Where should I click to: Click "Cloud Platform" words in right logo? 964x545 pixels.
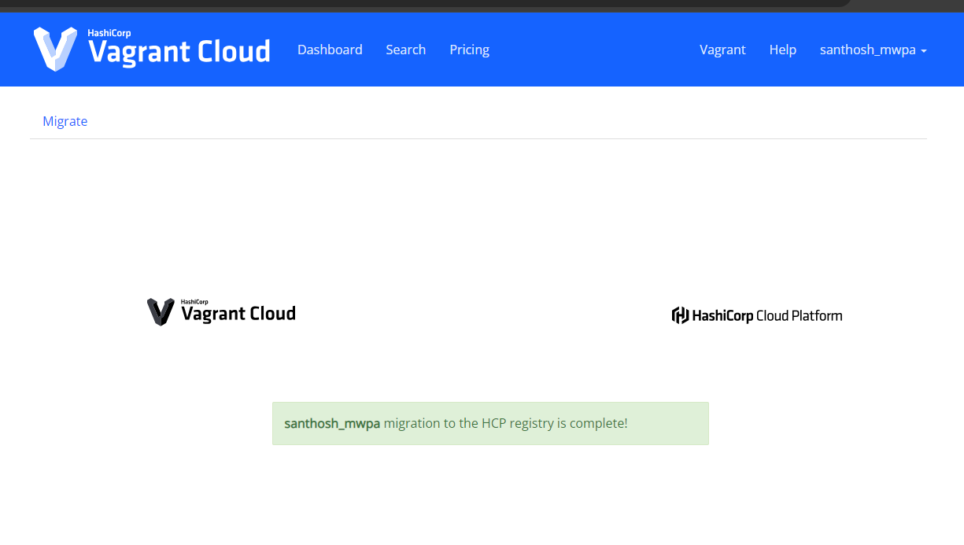(799, 316)
